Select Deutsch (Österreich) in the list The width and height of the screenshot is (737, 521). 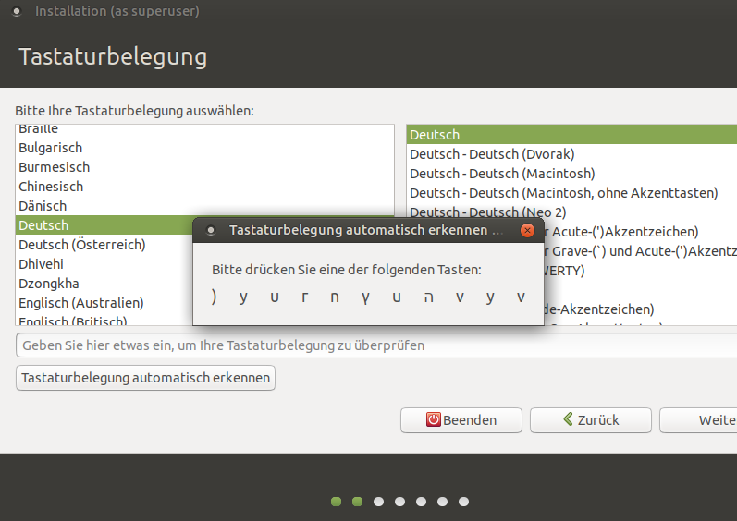(82, 245)
